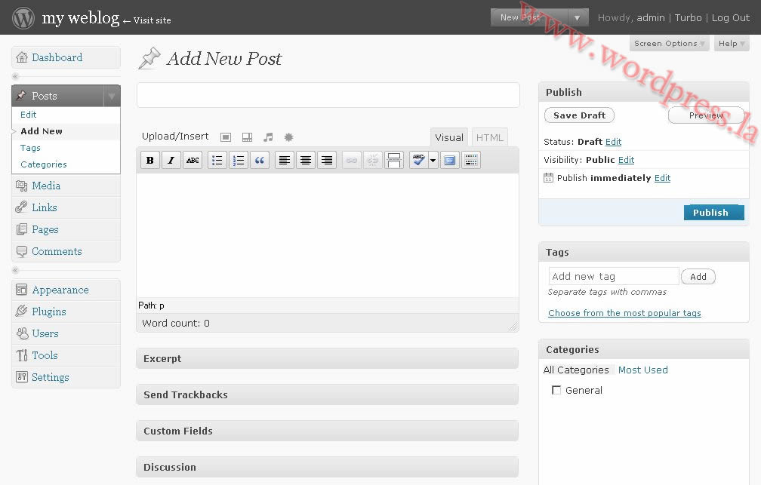Open the spellchecker language dropdown arrow

point(433,160)
